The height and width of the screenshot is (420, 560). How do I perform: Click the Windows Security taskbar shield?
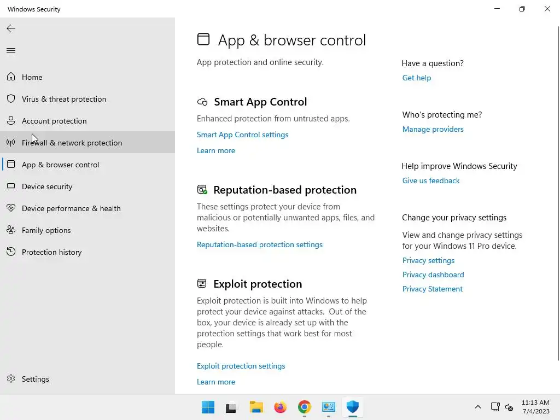[x=353, y=407]
